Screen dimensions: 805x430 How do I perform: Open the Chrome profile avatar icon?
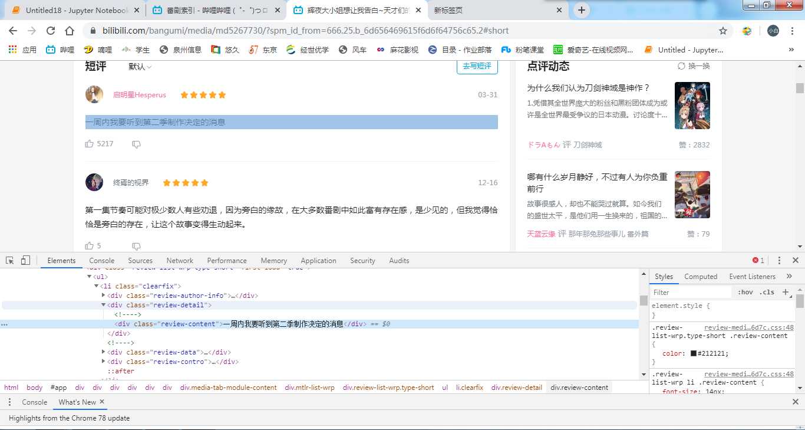tap(773, 31)
